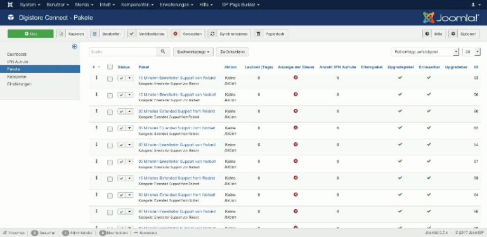Check the box for 60 Minuten Support von Roland
Screen dimensions: 487x237
click(110, 213)
